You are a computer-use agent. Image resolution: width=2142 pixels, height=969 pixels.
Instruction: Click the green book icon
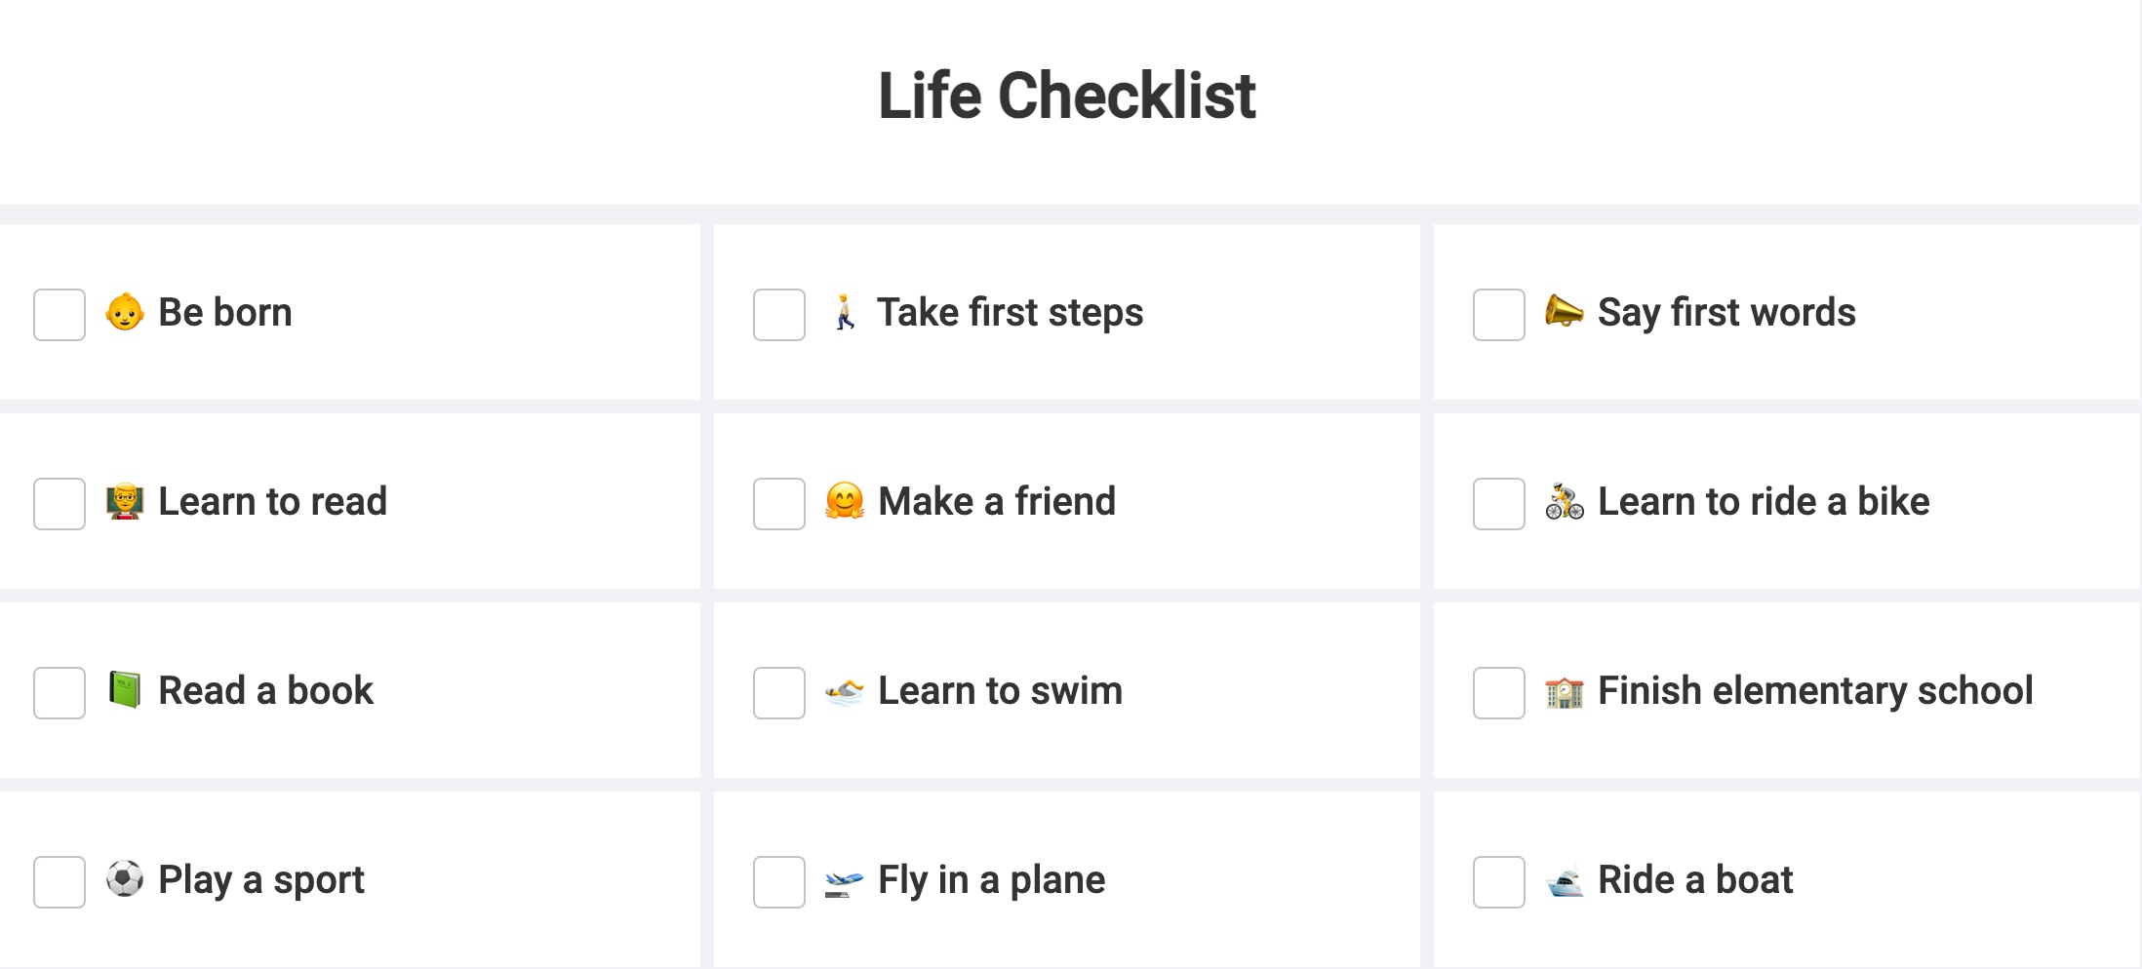(x=125, y=690)
